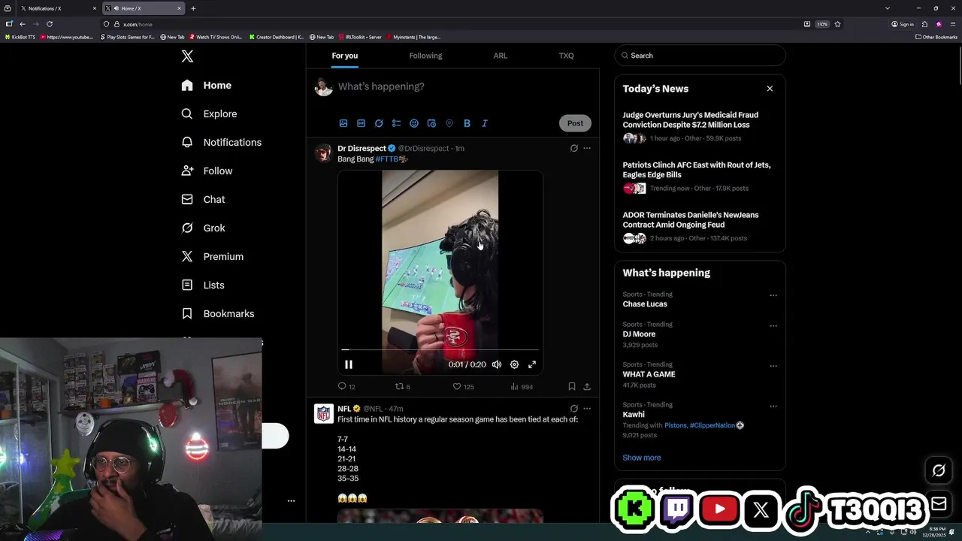This screenshot has width=962, height=541.
Task: Toggle video fullscreen
Action: 532,364
